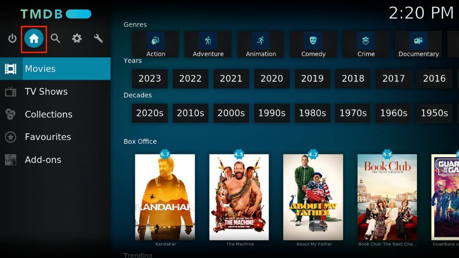Select the 1960s decade
The image size is (459, 258).
click(393, 113)
